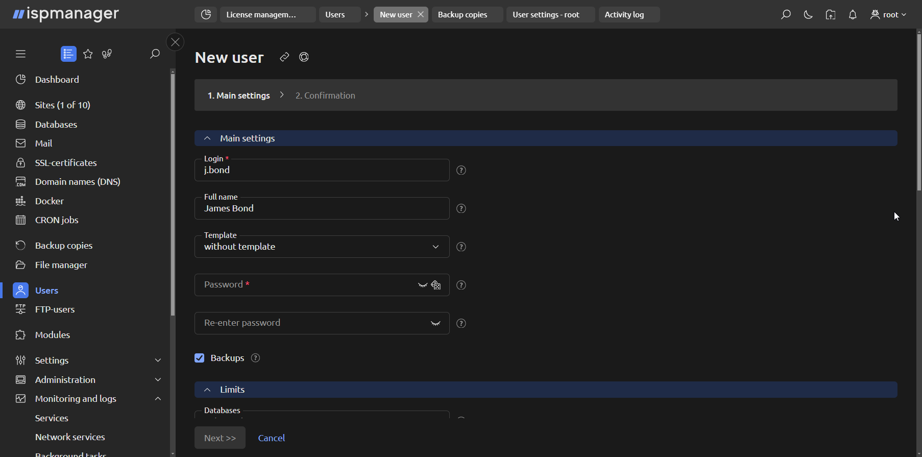Image resolution: width=922 pixels, height=457 pixels.
Task: Open the Template dropdown
Action: tap(322, 247)
